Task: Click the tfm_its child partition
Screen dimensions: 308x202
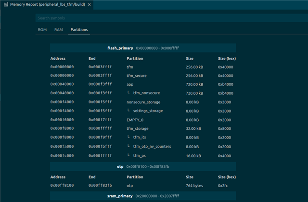Action: [139, 138]
